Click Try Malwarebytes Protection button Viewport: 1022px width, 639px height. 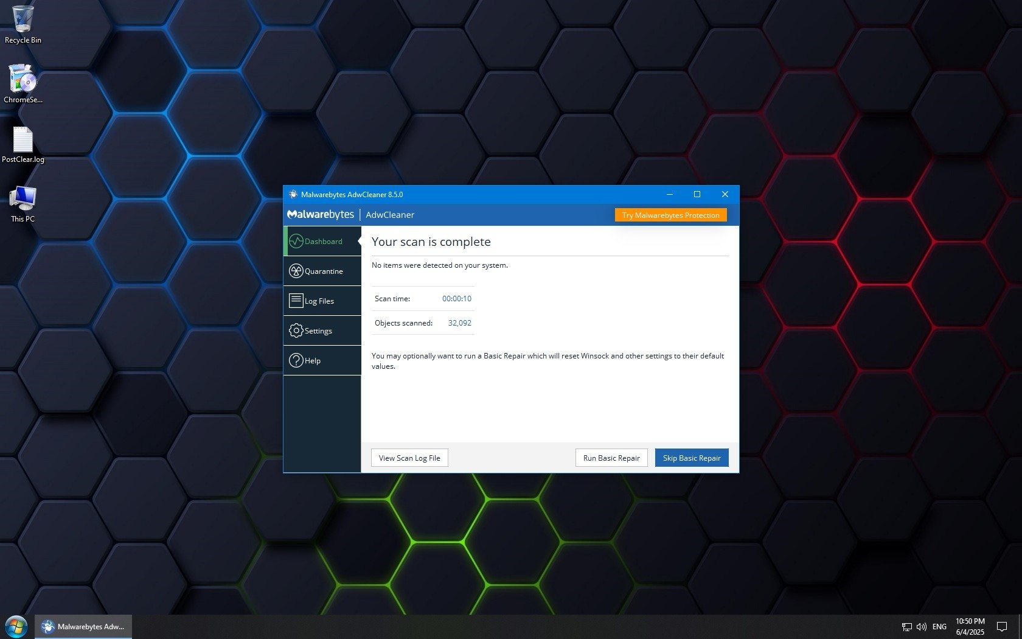click(670, 215)
